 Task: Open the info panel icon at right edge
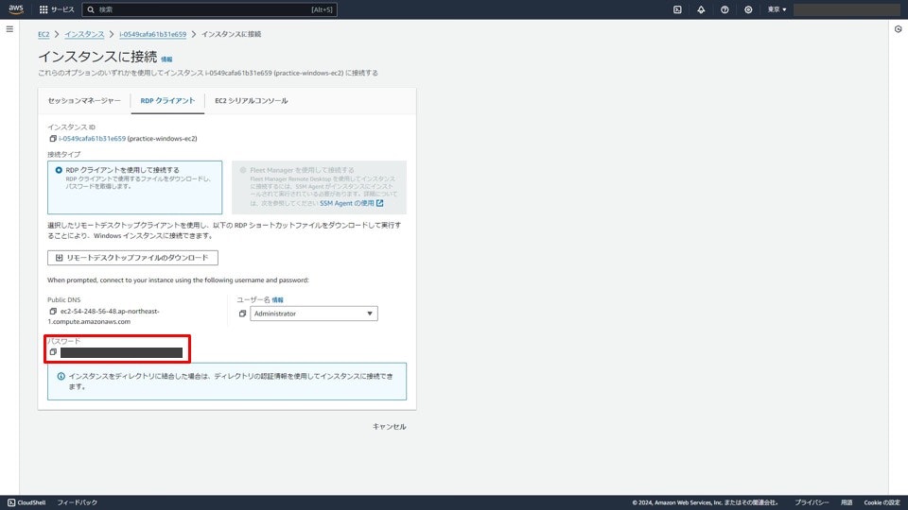899,29
